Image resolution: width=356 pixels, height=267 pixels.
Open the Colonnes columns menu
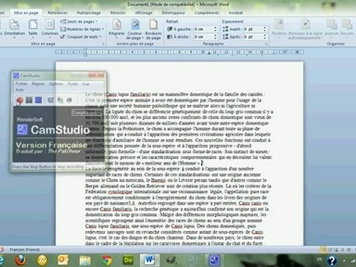click(x=50, y=28)
